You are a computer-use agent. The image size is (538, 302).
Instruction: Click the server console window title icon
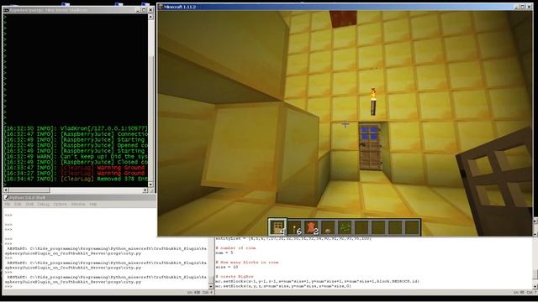point(6,10)
